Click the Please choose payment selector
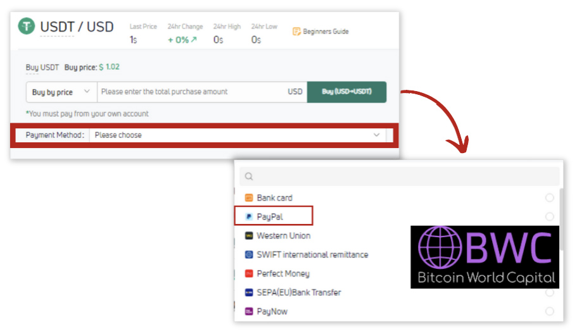The height and width of the screenshot is (334, 577). click(238, 135)
